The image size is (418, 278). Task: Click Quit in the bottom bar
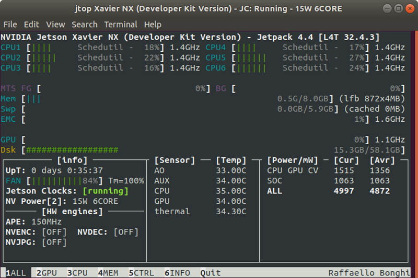[x=211, y=273]
